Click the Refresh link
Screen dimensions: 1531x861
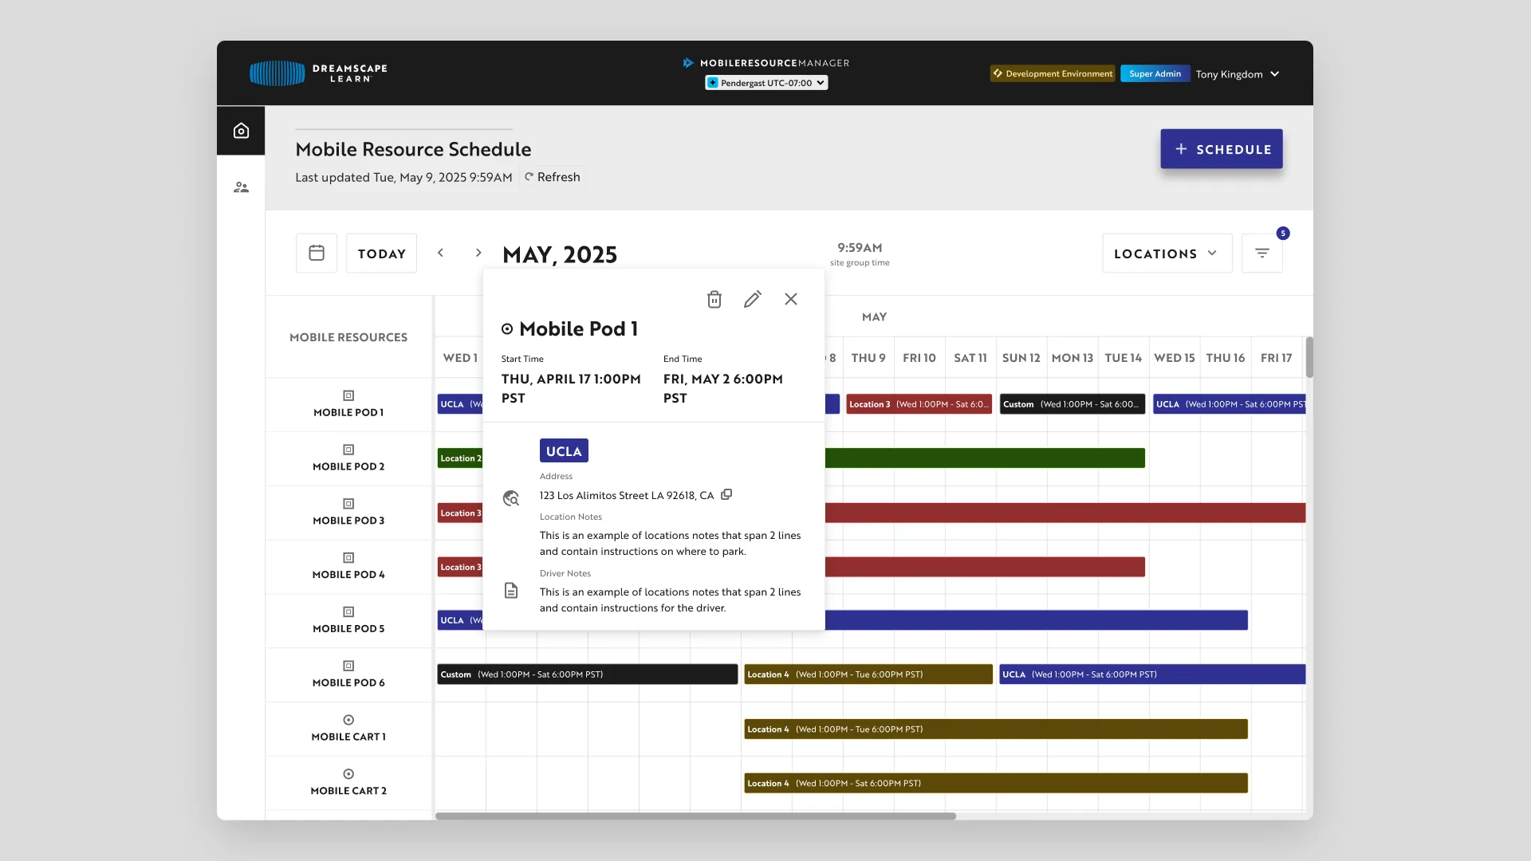[x=552, y=177]
